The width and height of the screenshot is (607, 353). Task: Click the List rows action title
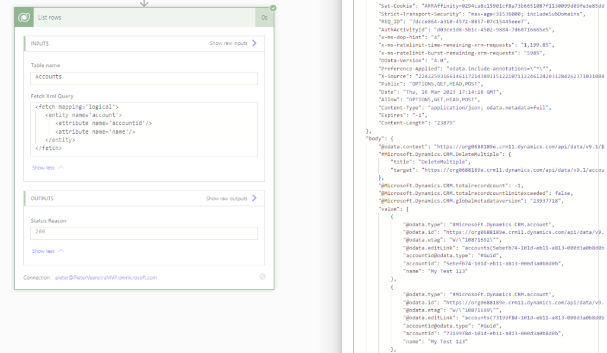click(x=50, y=17)
